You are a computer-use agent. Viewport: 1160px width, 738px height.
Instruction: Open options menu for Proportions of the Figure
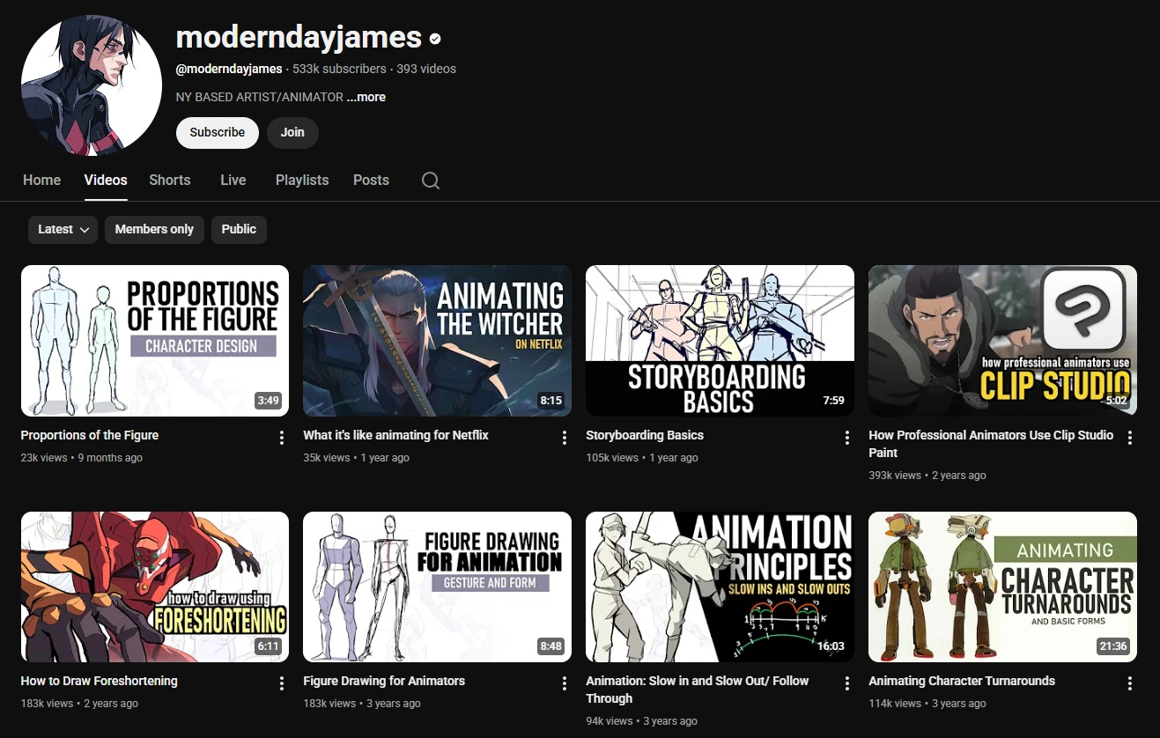coord(281,437)
